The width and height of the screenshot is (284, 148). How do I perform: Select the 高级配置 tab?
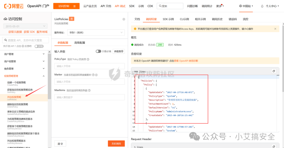pos(80,43)
